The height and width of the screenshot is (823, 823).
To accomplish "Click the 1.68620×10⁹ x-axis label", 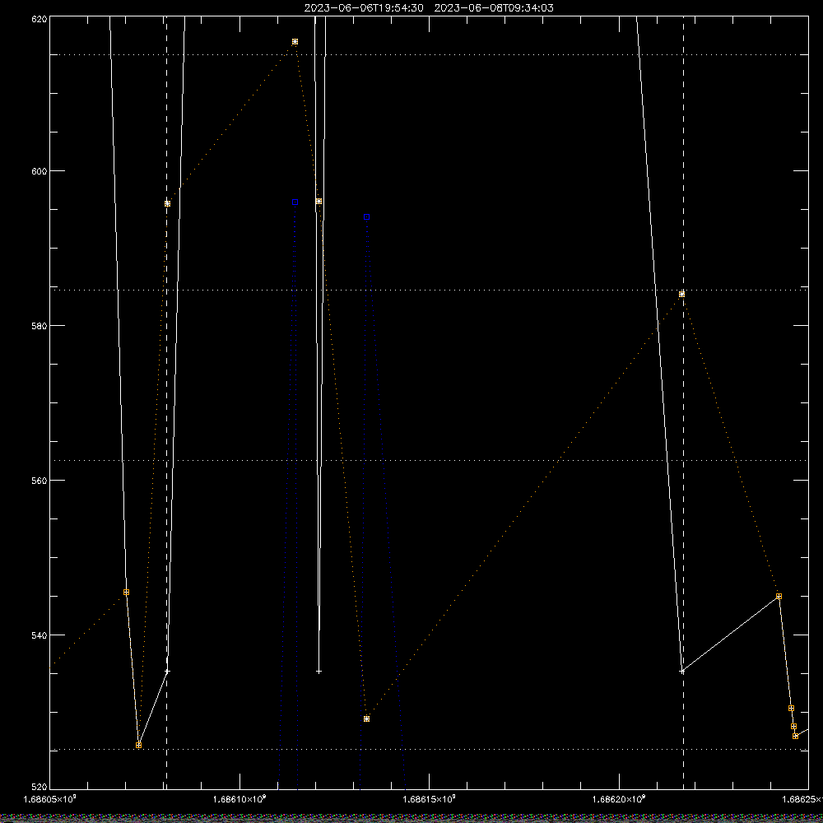I will click(619, 799).
